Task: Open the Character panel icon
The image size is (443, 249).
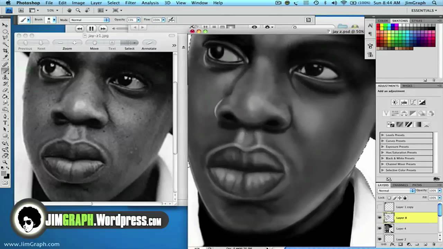Action: 370,26
